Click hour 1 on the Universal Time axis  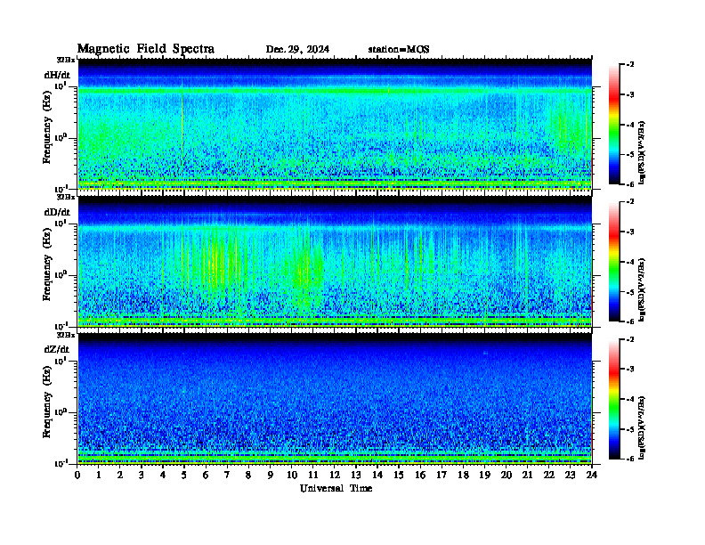coord(99,476)
